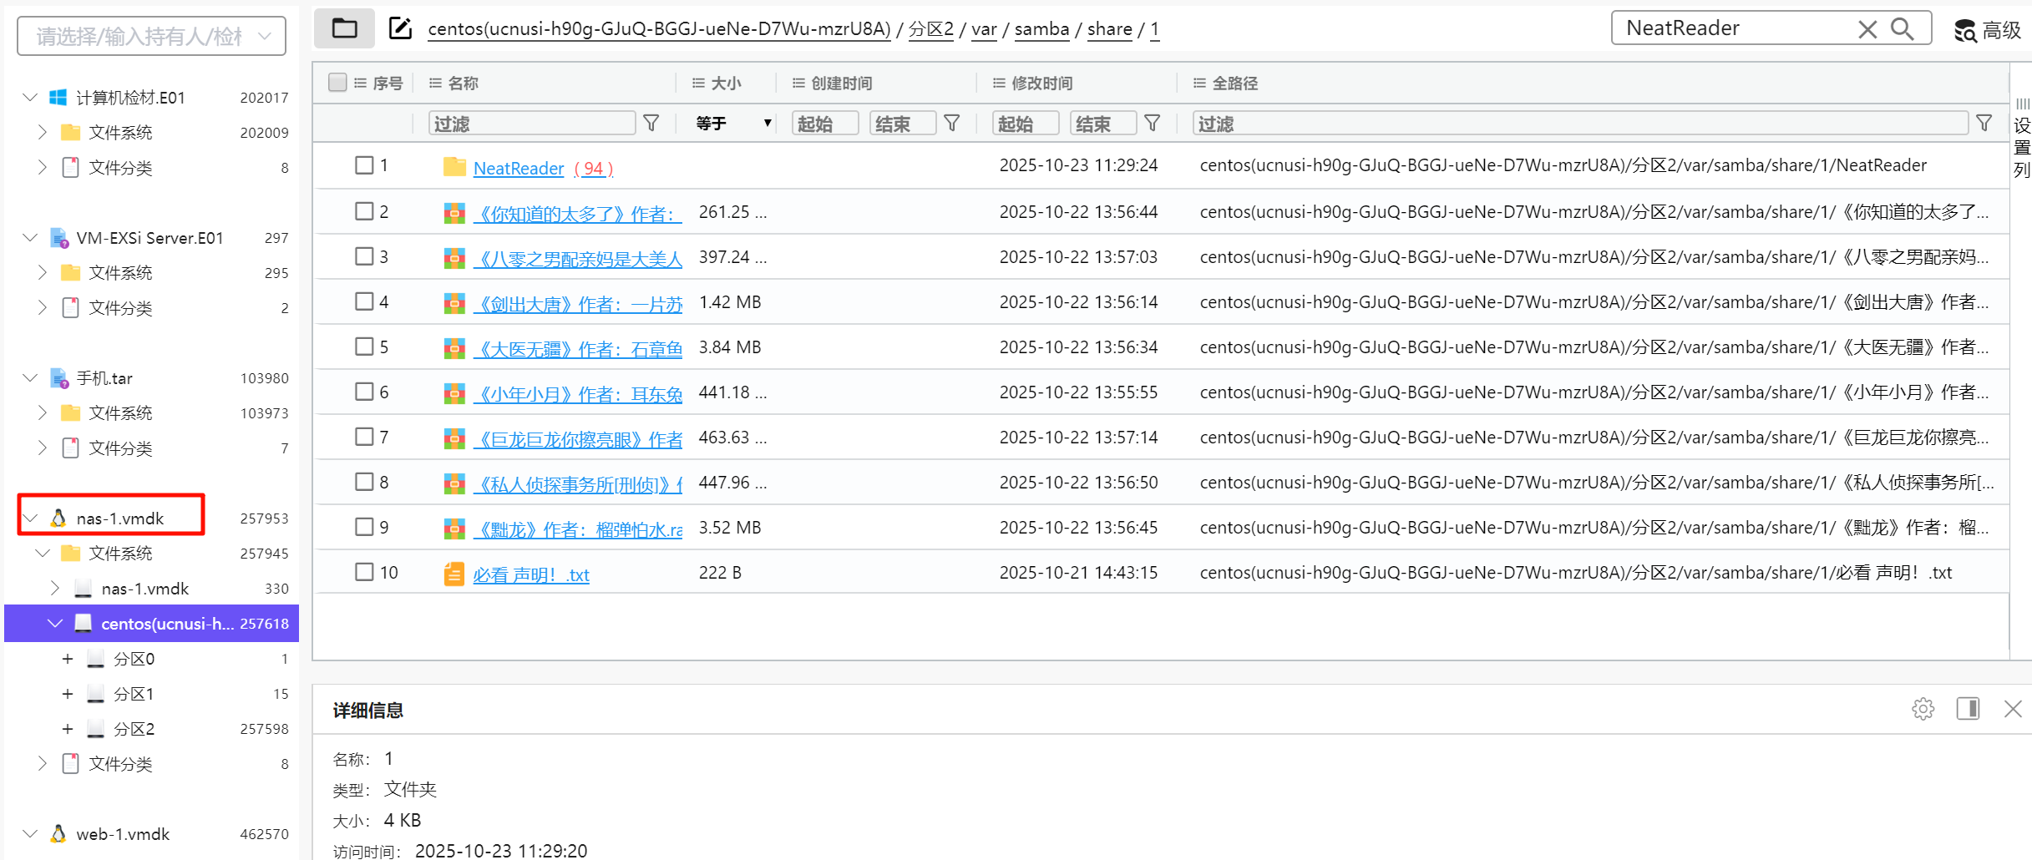Click the name column filter funnel icon
This screenshot has width=2032, height=860.
651,124
